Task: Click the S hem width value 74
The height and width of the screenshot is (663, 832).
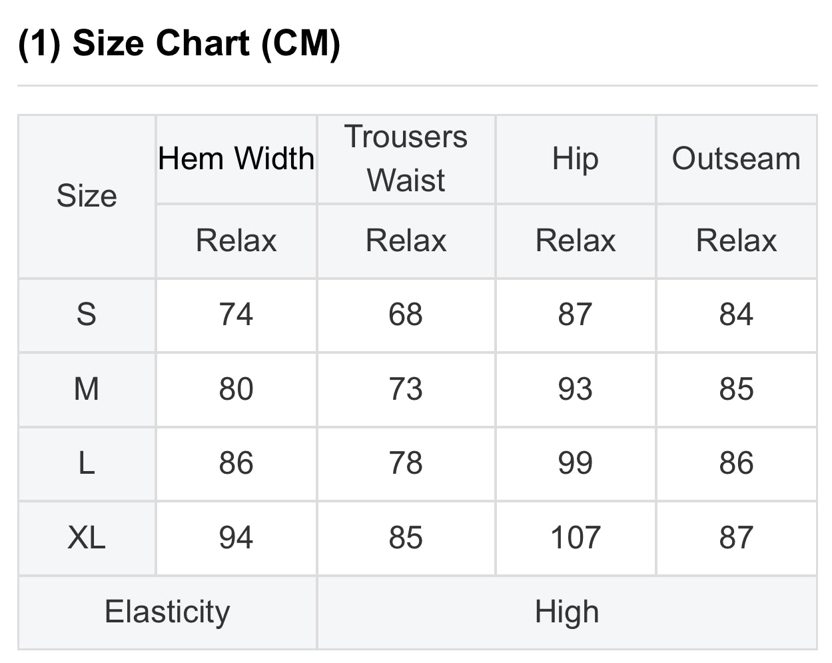Action: (236, 315)
